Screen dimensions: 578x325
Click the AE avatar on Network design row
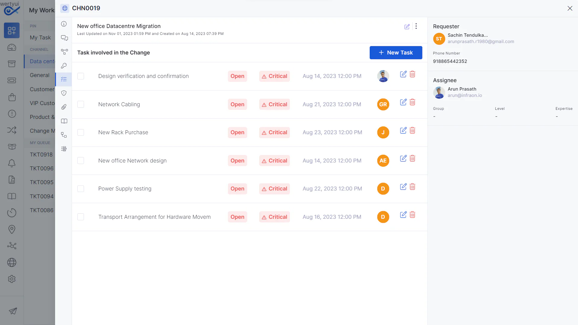(x=383, y=161)
